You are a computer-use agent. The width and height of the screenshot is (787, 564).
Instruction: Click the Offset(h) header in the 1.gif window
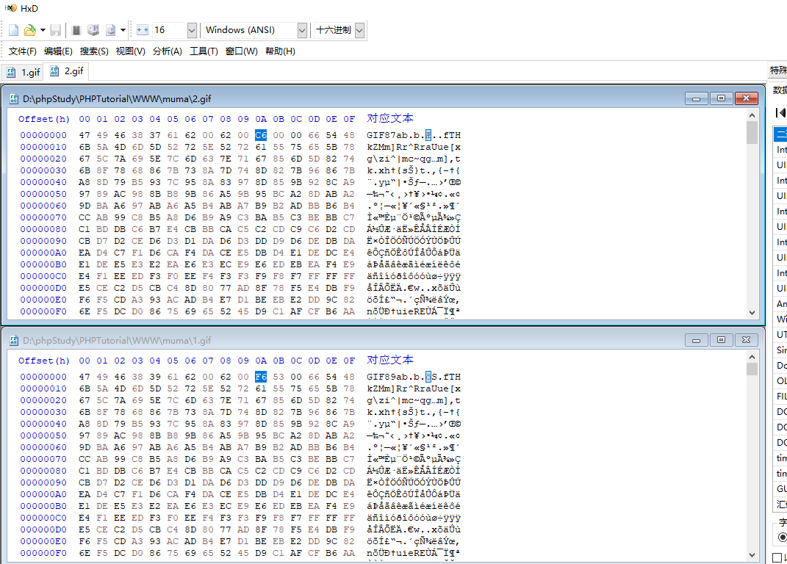[x=44, y=361]
